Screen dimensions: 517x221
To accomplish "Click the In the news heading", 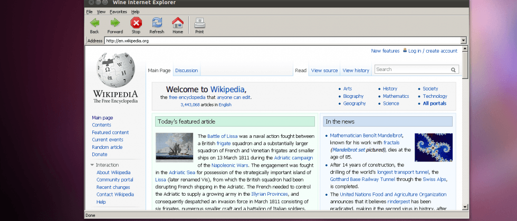I will [x=340, y=122].
